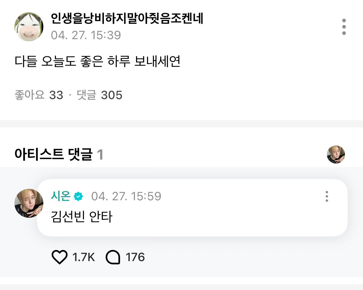Screen dimensions: 363x290
Task: Tap the 1.7K like count
Action: 83,257
